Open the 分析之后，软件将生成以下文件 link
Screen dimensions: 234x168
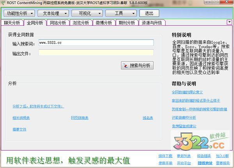point(38,106)
